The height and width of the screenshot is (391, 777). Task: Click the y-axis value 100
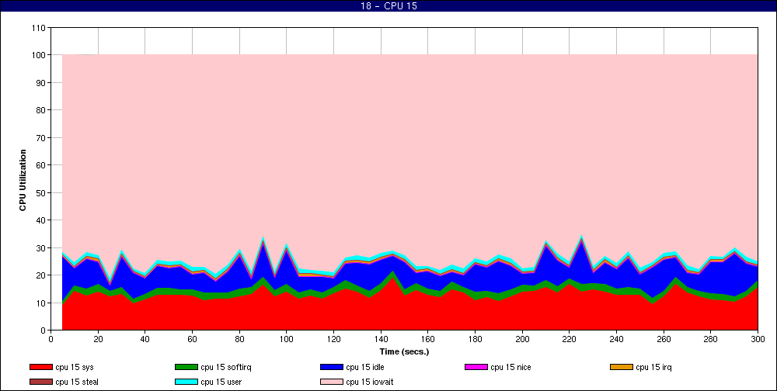pyautogui.click(x=40, y=55)
